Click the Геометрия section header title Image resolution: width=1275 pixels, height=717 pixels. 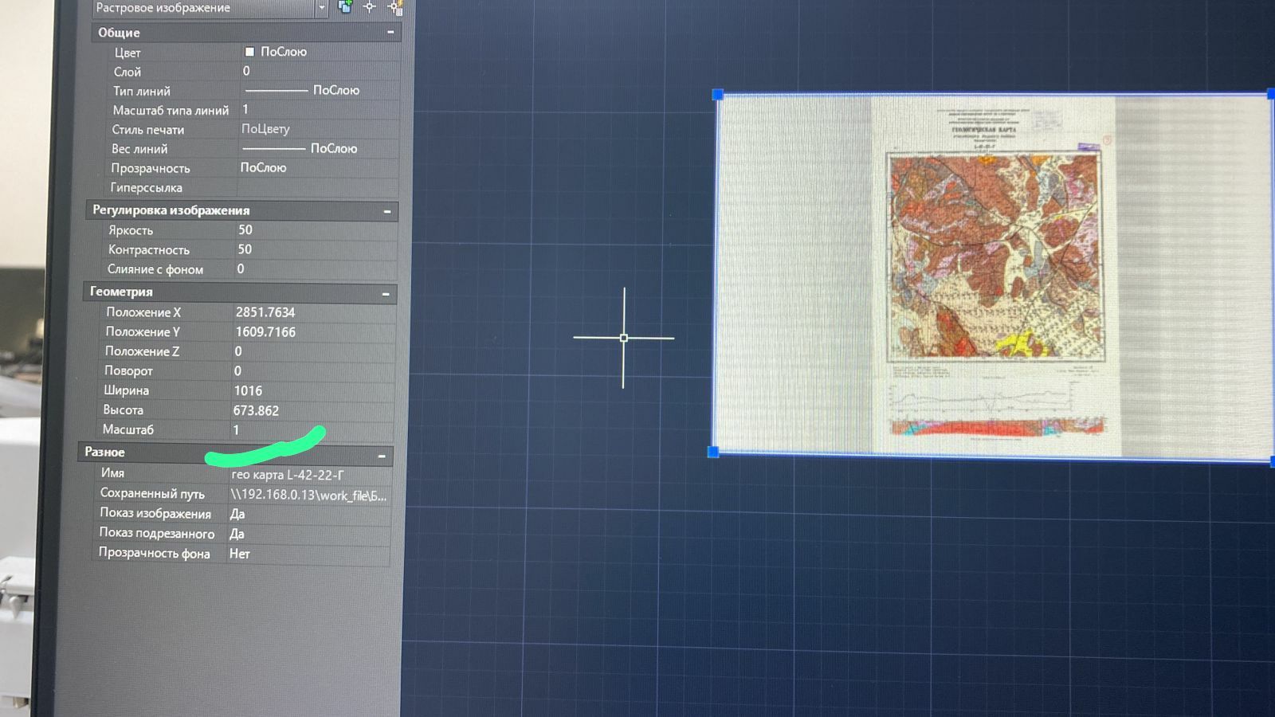pyautogui.click(x=121, y=292)
